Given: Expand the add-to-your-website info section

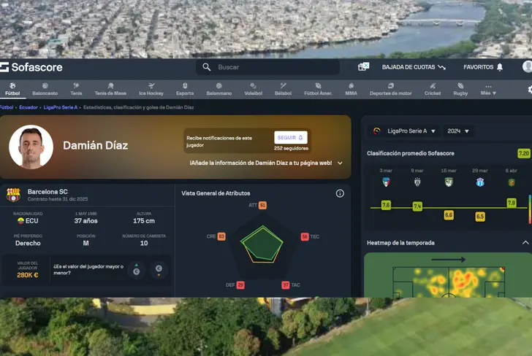Looking at the screenshot, I should (x=340, y=163).
